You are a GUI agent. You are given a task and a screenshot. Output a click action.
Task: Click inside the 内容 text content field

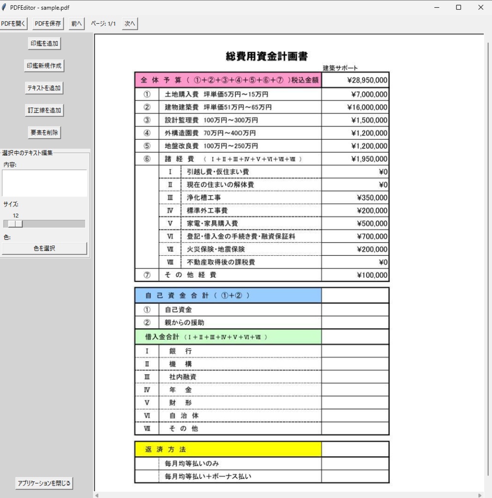click(44, 183)
